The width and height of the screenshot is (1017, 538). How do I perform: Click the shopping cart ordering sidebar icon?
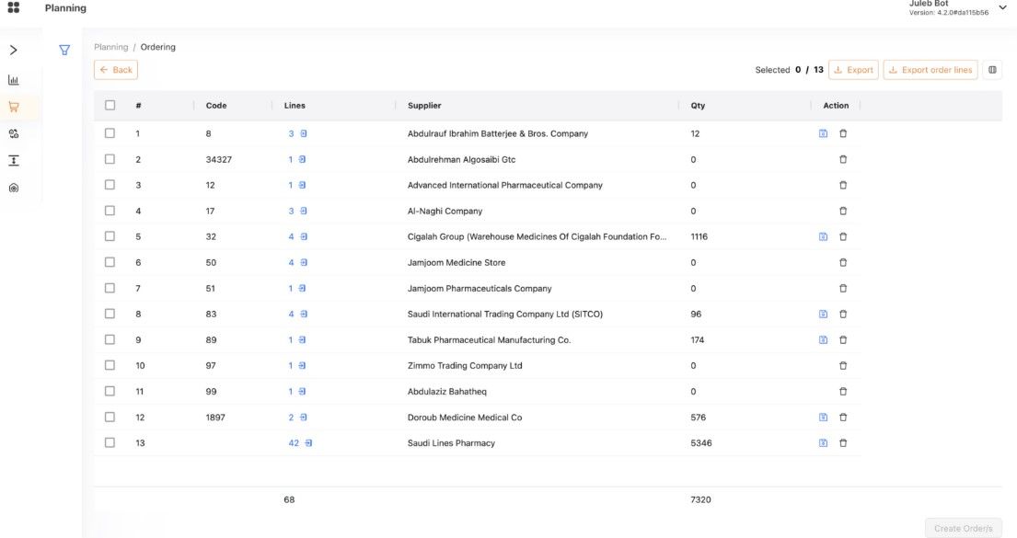tap(14, 107)
